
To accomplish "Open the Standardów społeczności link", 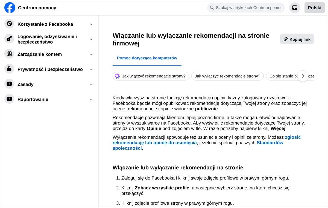I will click(198, 145).
